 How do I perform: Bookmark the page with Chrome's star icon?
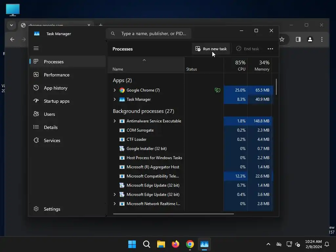282,39
